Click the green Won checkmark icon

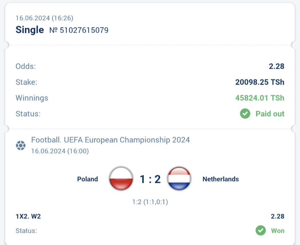point(260,230)
